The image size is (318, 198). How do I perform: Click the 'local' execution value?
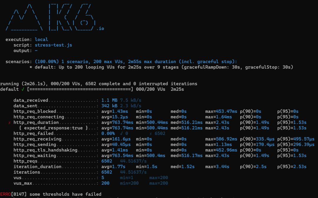pos(41,39)
